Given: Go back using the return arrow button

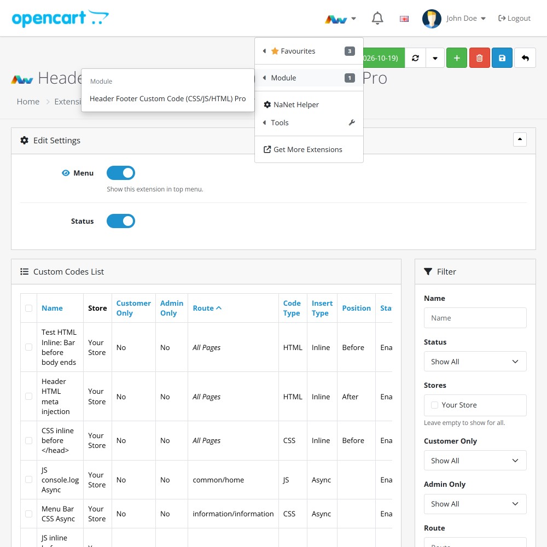Looking at the screenshot, I should [x=525, y=58].
